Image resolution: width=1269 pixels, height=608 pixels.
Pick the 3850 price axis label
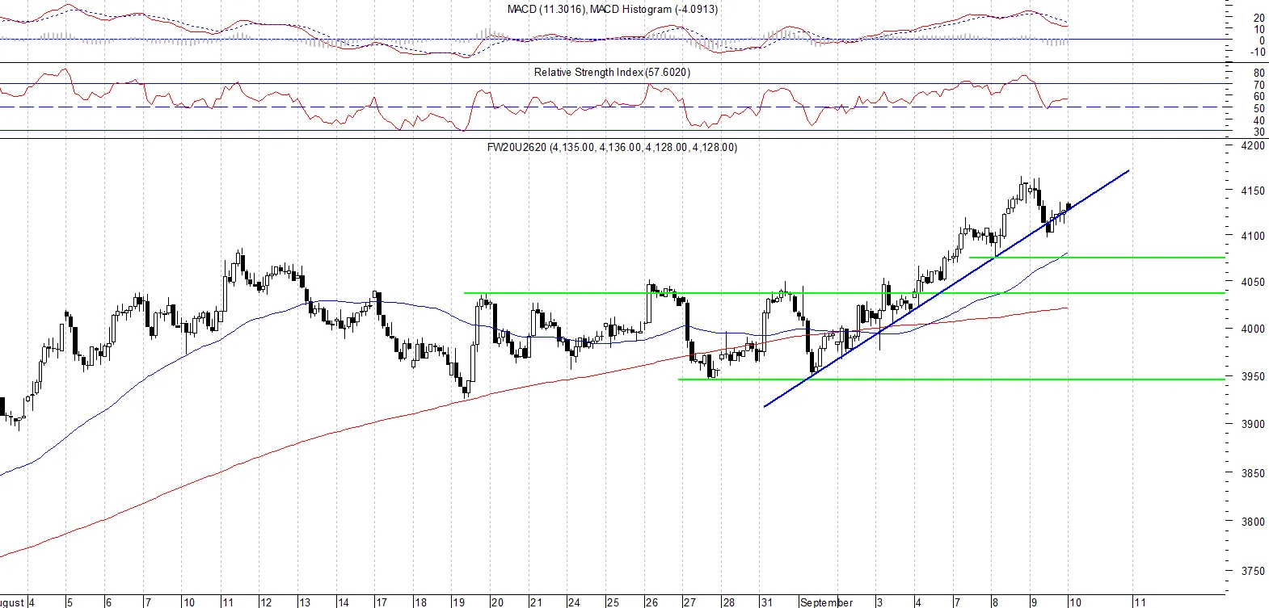pos(1253,474)
